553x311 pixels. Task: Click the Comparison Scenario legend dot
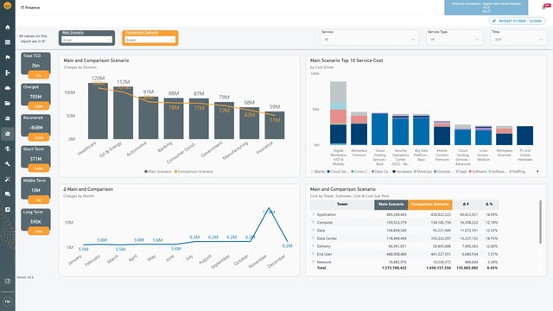(x=175, y=172)
